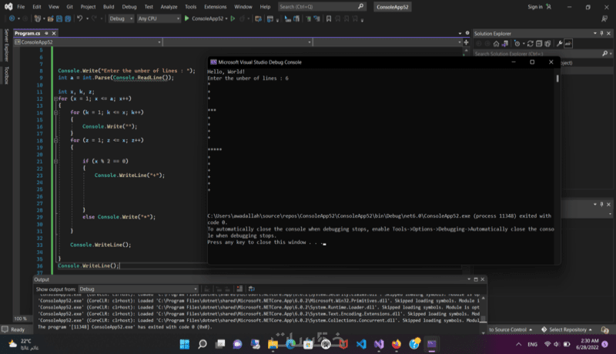Click Sign in link
The width and height of the screenshot is (616, 354).
[x=535, y=7]
